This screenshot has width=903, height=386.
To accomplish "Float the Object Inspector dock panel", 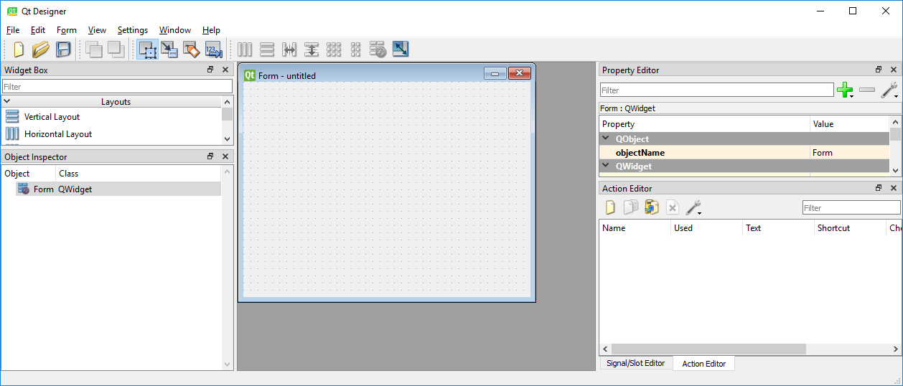I will [210, 156].
